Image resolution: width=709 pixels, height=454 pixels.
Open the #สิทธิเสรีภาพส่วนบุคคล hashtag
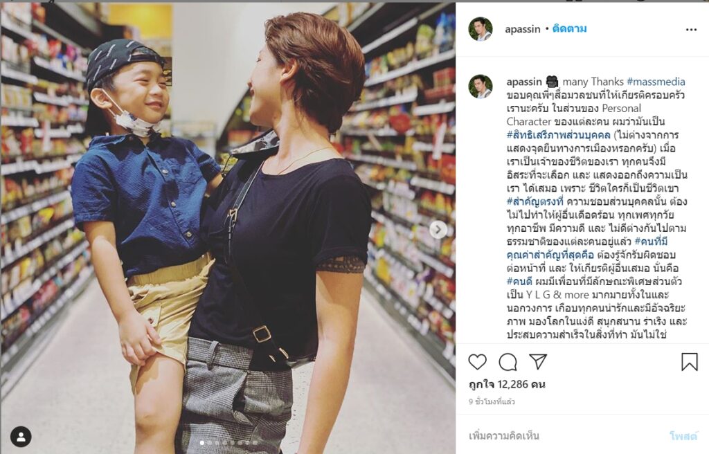(559, 135)
